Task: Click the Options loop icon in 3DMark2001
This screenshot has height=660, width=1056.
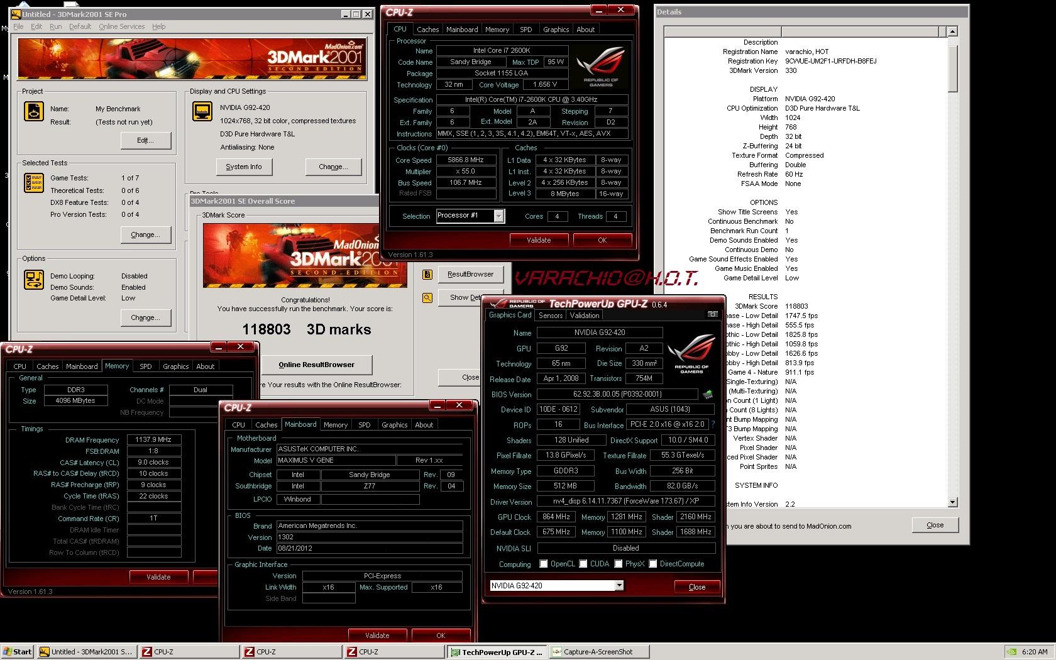Action: pyautogui.click(x=33, y=280)
